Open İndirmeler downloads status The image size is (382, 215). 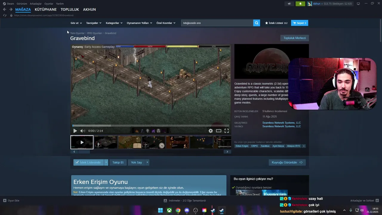(x=185, y=201)
